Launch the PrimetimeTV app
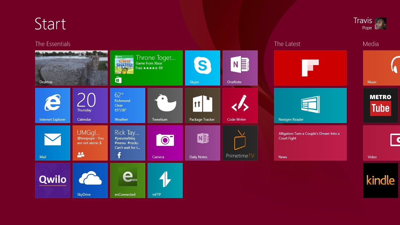Screen dimensions: 400x225 pos(240,143)
